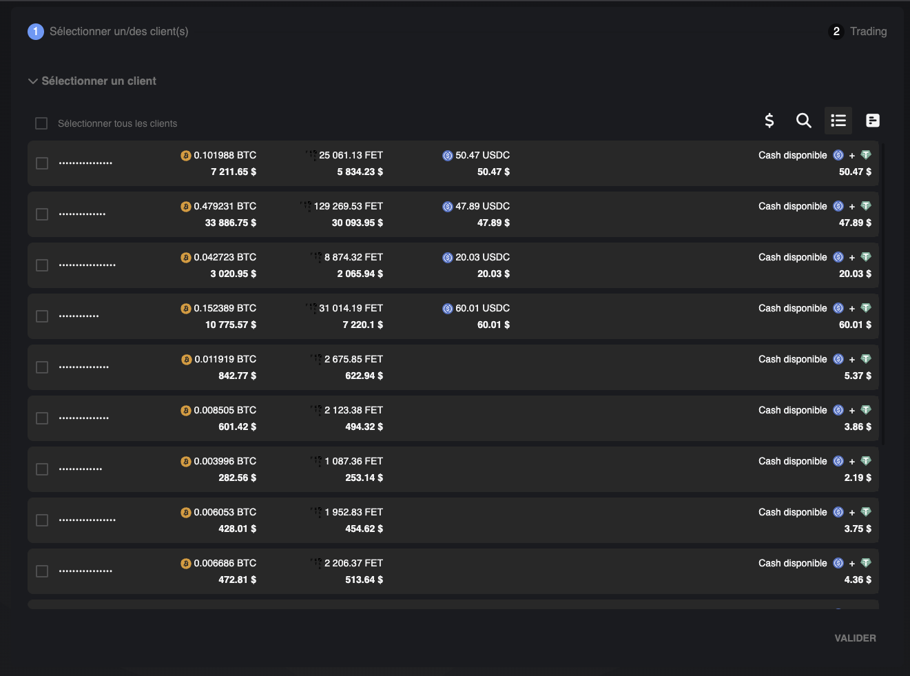
Task: Check the Sélectionner tous les clients box
Action: 41,123
